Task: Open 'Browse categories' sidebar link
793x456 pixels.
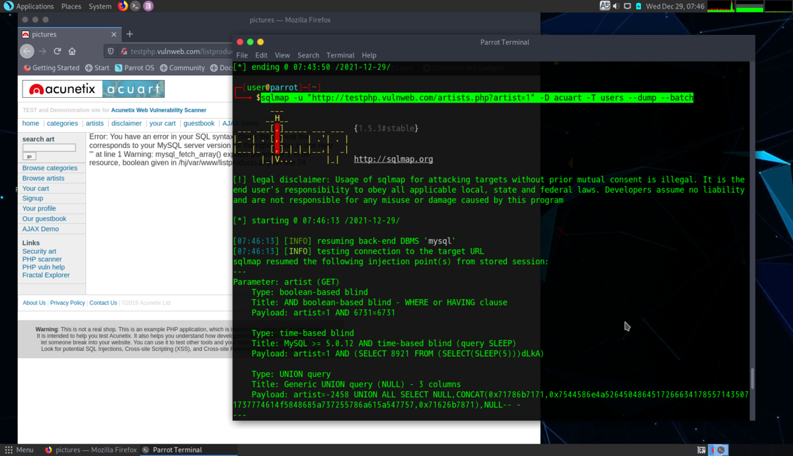Action: [x=50, y=168]
